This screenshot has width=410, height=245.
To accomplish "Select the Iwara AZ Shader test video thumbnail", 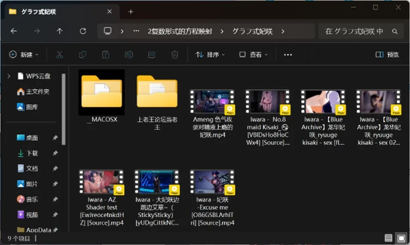I will point(102,182).
